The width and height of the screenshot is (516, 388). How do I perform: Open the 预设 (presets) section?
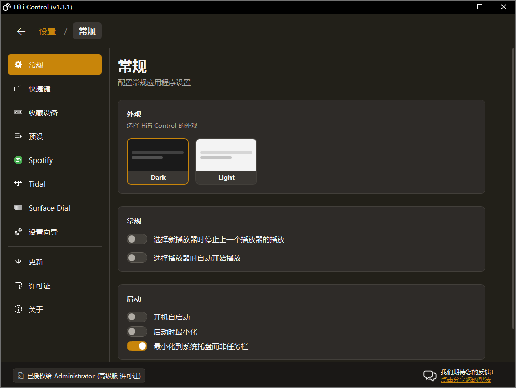click(36, 136)
